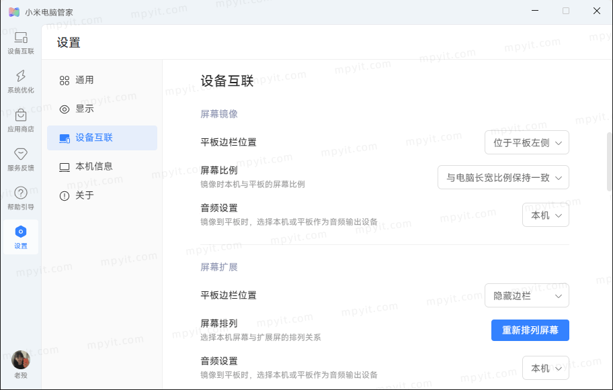Image resolution: width=613 pixels, height=390 pixels.
Task: Open the 位于平板左侧 dropdown
Action: click(x=526, y=142)
